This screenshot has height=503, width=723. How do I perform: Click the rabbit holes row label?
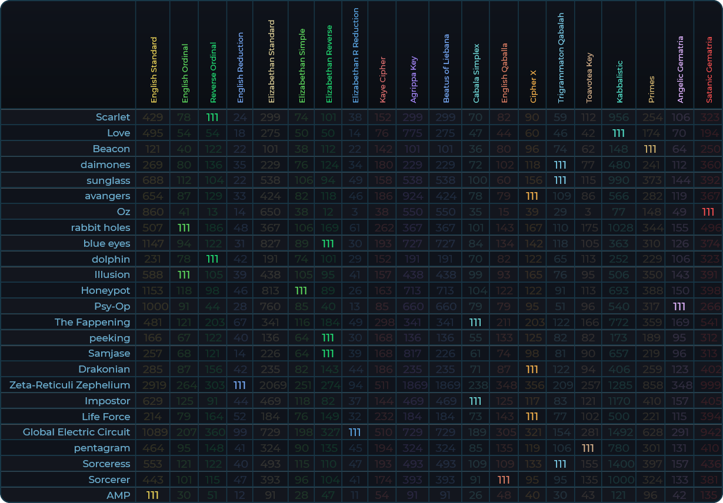coord(101,227)
